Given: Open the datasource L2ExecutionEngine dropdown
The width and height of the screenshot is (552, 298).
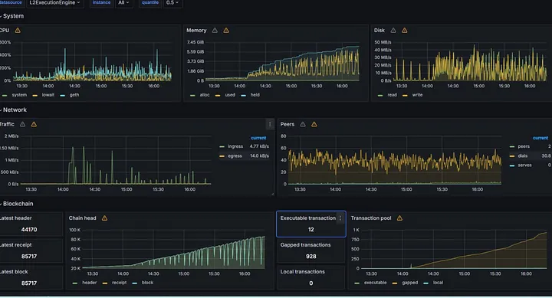Looking at the screenshot, I should pyautogui.click(x=54, y=3).
